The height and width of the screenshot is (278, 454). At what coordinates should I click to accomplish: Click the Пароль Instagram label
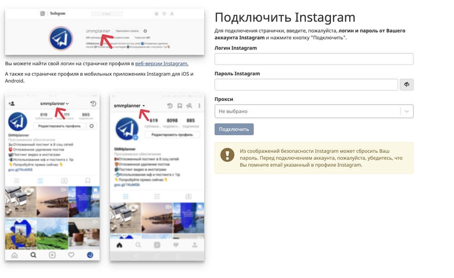237,73
